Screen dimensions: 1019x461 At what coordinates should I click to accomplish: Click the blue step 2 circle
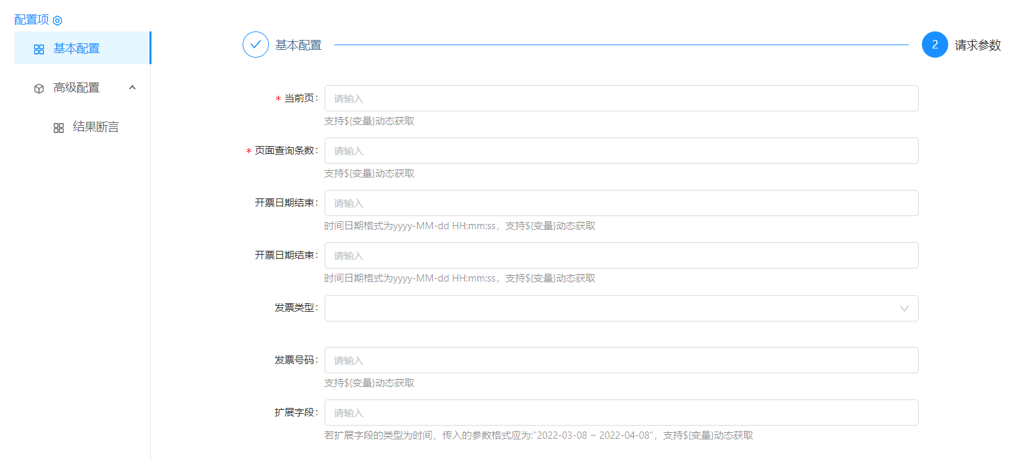(x=934, y=45)
